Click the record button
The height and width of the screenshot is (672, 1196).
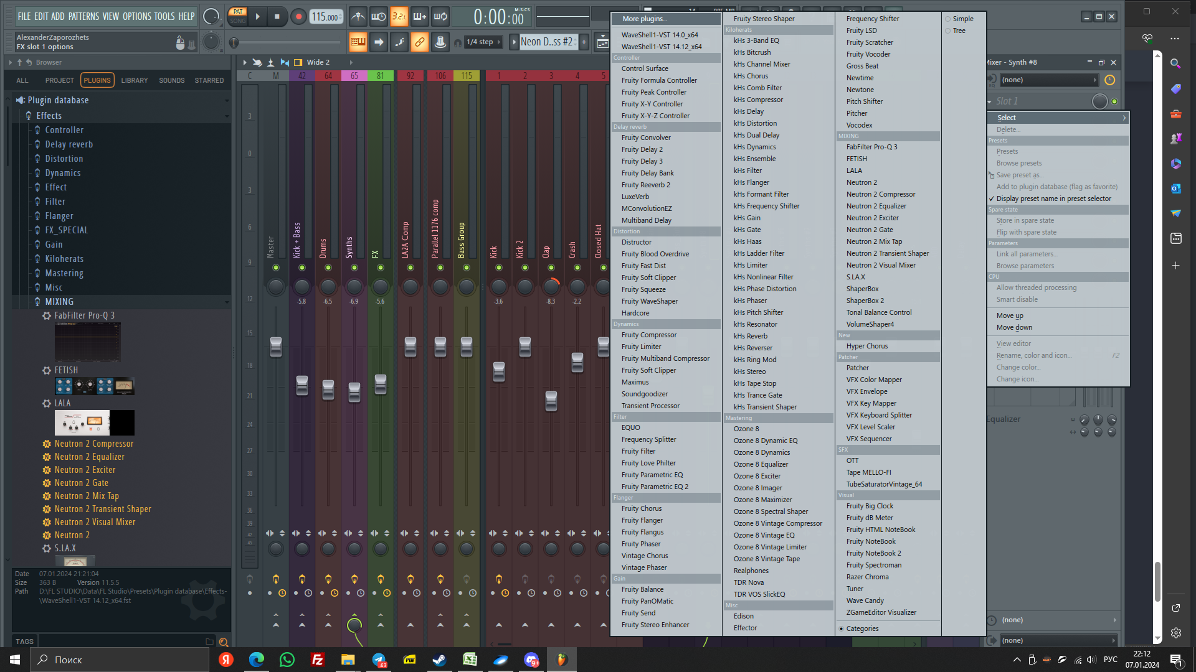click(x=298, y=17)
